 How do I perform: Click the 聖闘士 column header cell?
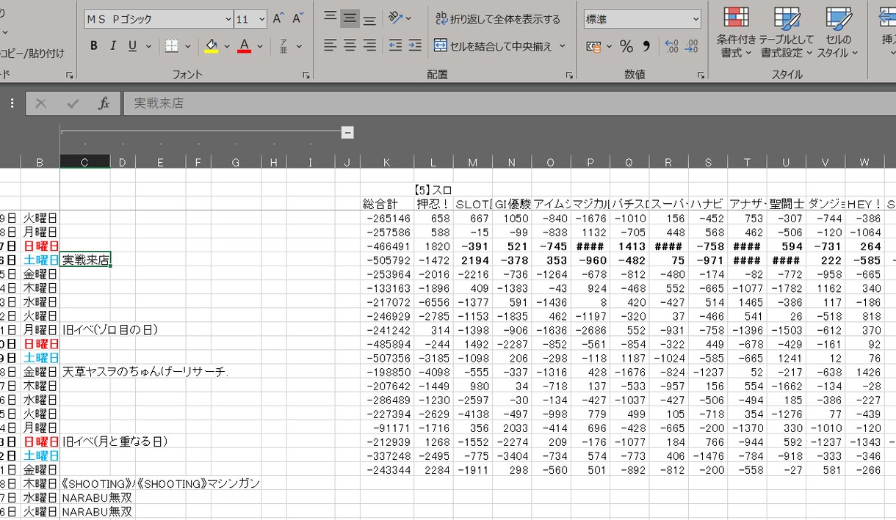click(786, 204)
